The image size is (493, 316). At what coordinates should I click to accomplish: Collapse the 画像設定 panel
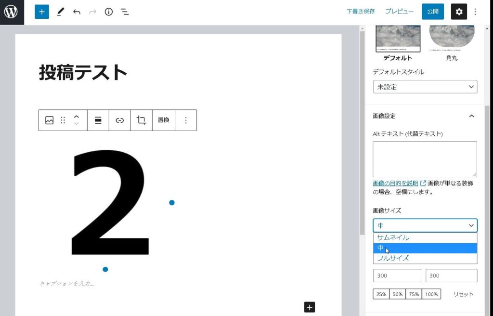point(471,116)
